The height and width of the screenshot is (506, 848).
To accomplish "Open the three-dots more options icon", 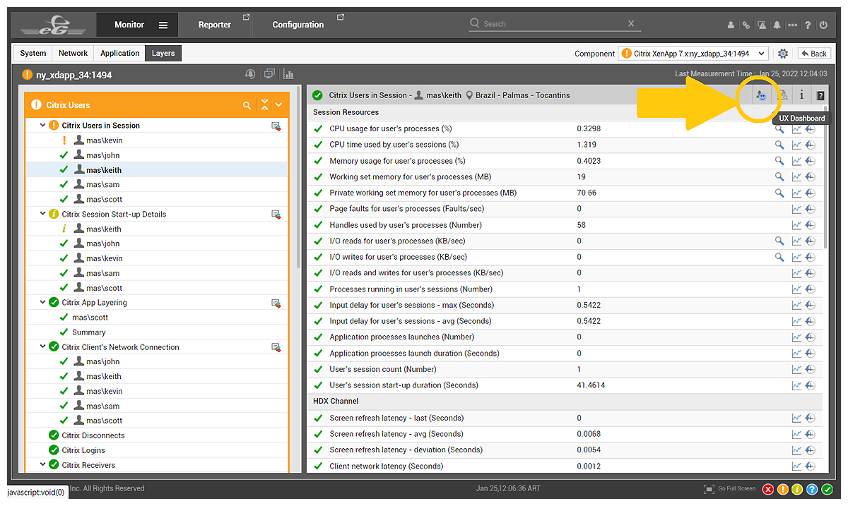I will (792, 25).
